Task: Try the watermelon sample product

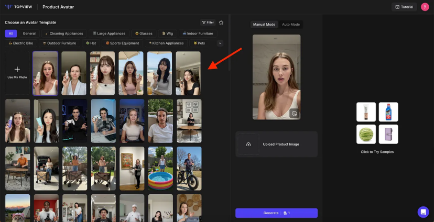Action: 366,134
